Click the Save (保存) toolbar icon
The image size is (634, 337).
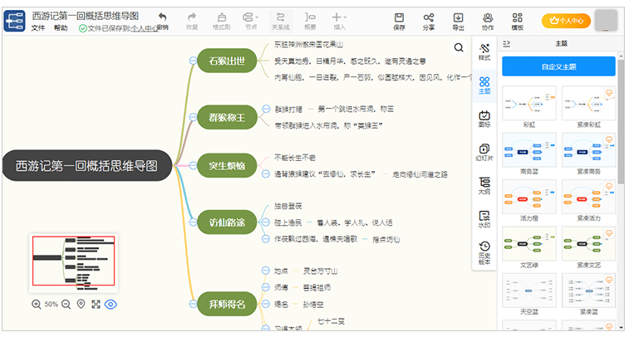[399, 21]
